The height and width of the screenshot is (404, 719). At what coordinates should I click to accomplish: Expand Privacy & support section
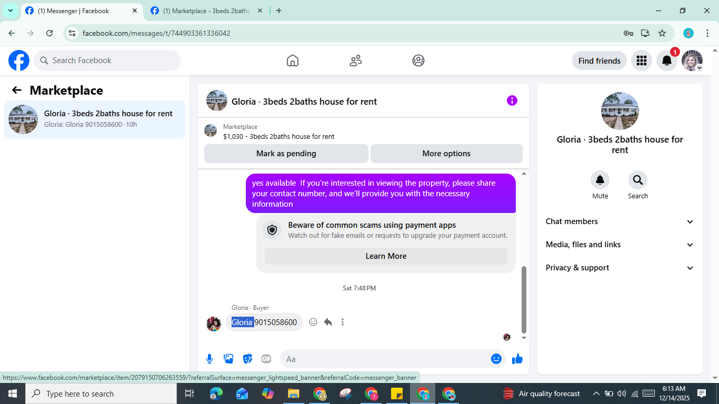coord(620,268)
